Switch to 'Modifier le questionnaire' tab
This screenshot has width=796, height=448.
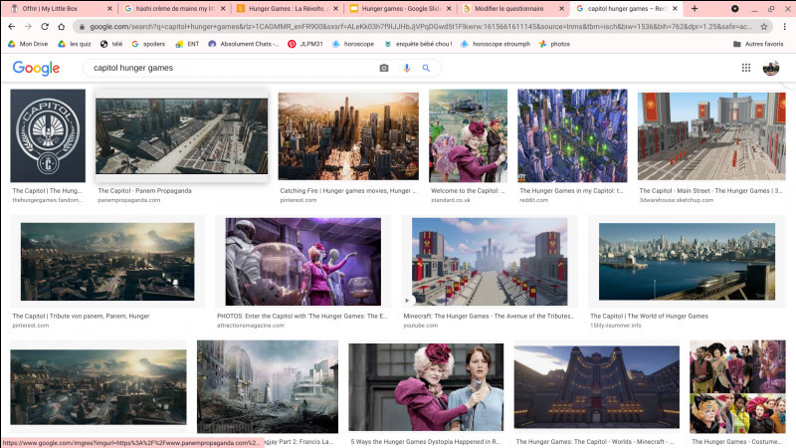512,9
